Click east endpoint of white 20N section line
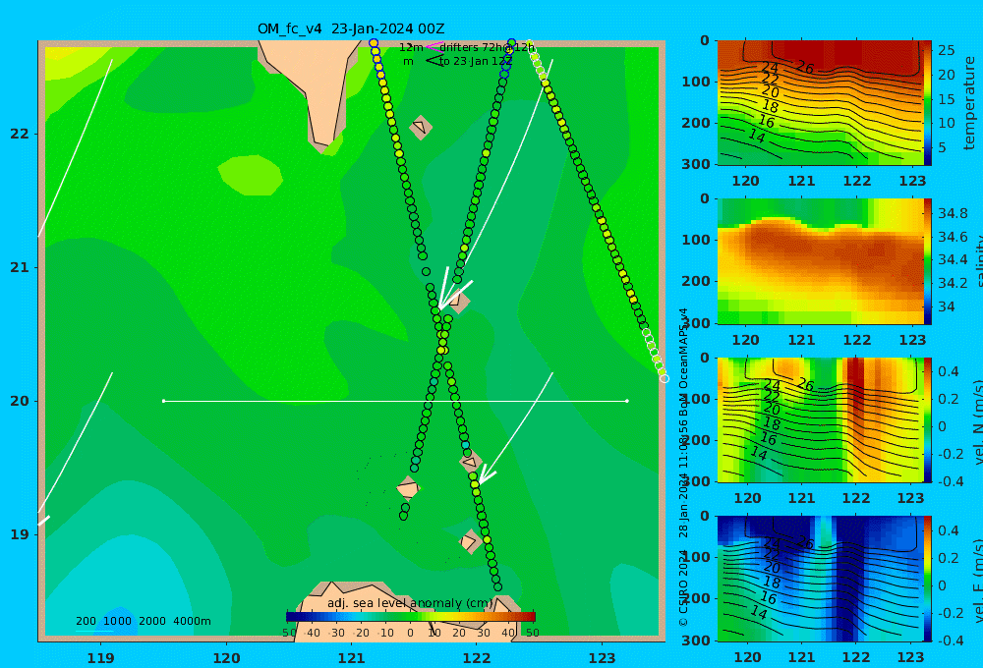The image size is (983, 668). [627, 401]
